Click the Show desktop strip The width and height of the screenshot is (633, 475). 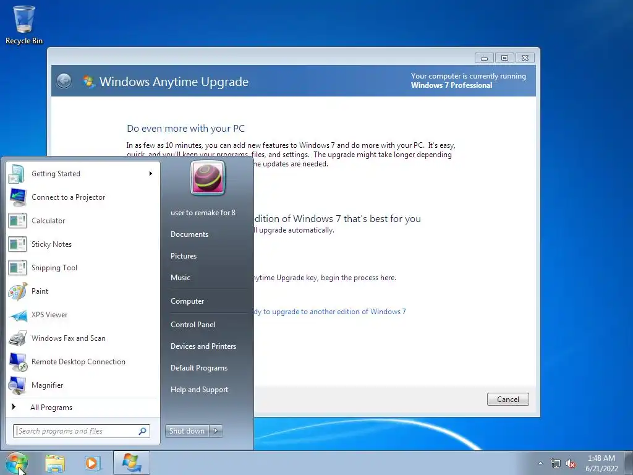click(x=629, y=463)
